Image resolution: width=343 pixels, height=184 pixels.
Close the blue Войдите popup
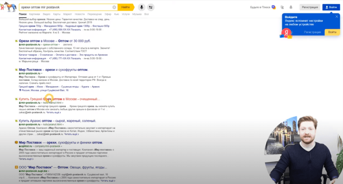pos(337,17)
